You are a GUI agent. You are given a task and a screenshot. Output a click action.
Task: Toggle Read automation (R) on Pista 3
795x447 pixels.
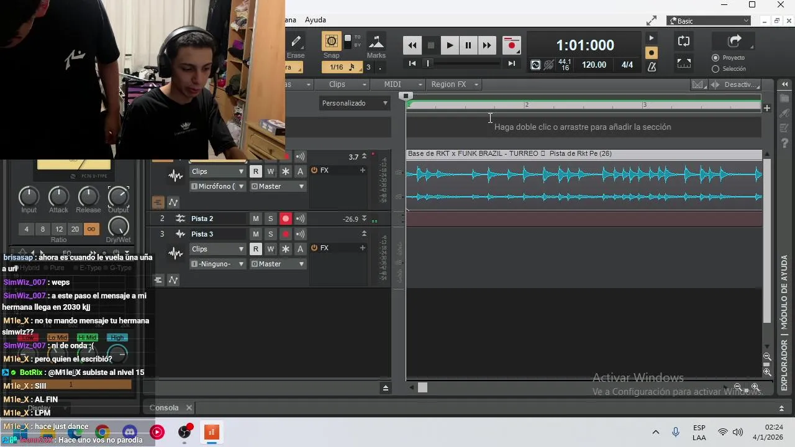point(255,249)
